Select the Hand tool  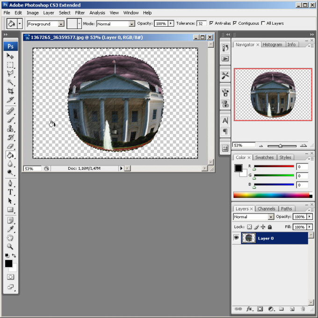pyautogui.click(x=10, y=238)
